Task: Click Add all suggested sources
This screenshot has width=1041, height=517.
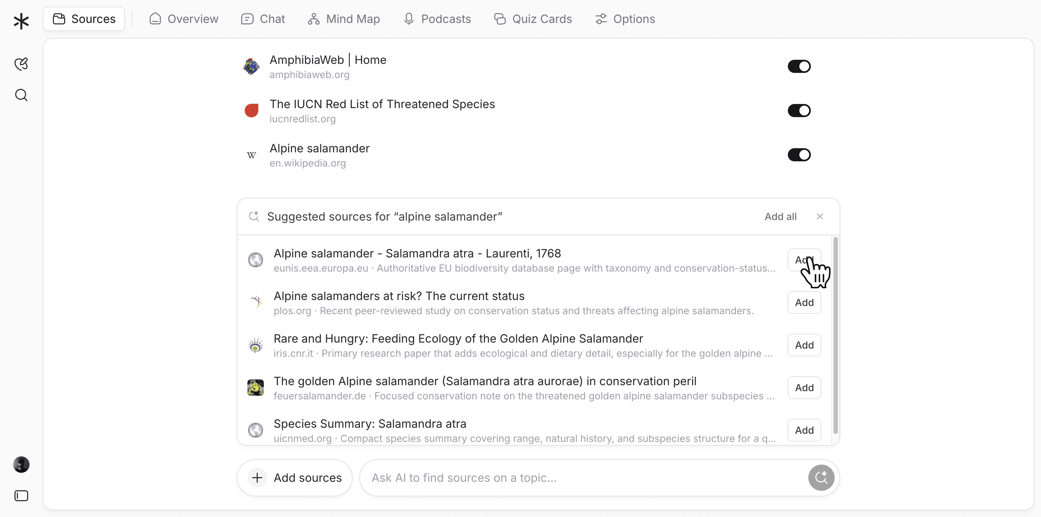Action: coord(780,216)
